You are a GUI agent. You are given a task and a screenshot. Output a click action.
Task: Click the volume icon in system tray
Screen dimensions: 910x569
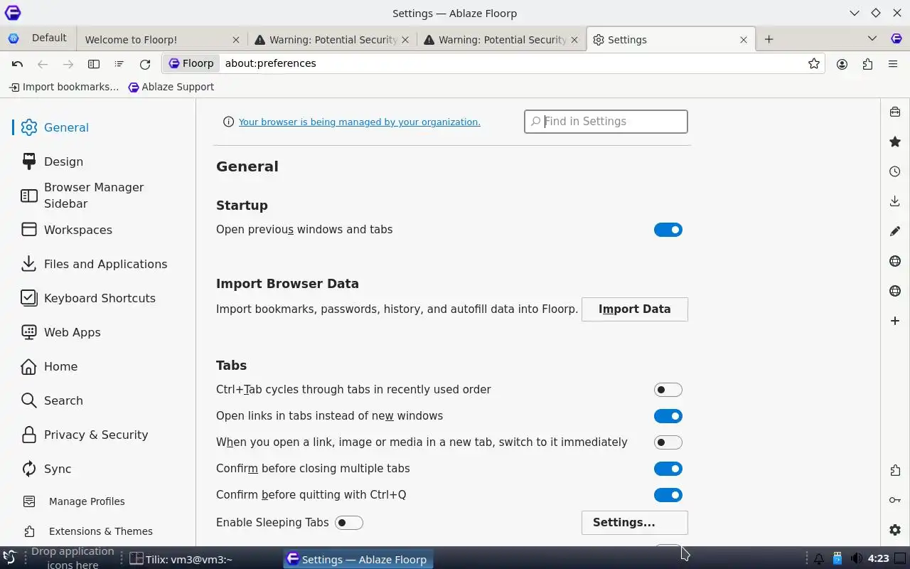pos(857,558)
